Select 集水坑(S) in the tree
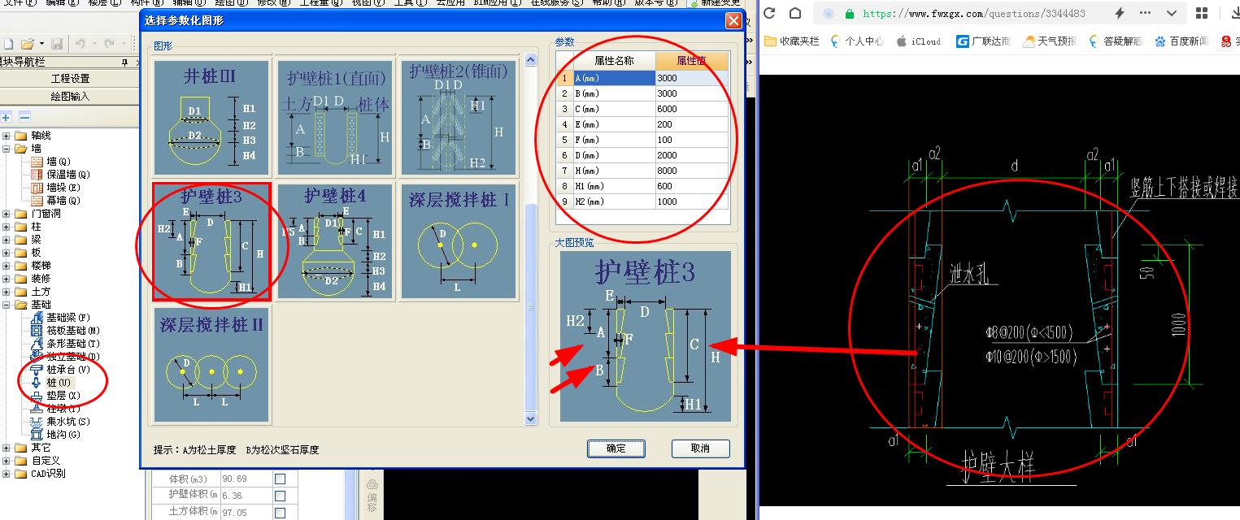The image size is (1240, 520). [x=67, y=422]
